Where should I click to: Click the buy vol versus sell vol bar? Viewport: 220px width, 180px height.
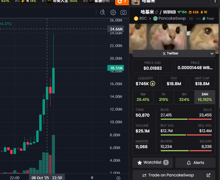pos(186,135)
